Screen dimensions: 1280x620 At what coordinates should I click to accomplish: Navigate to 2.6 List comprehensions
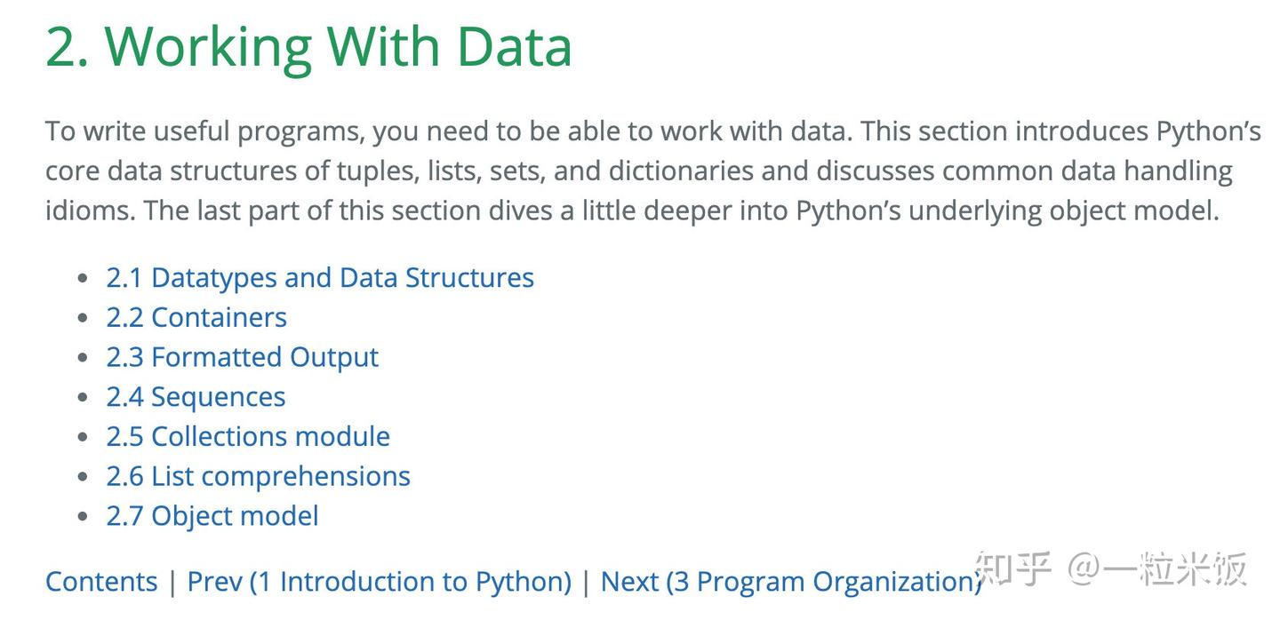(258, 477)
